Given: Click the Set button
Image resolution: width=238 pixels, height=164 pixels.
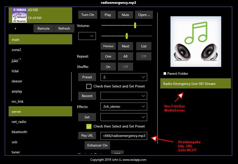Looking at the screenshot, I should [87, 117].
